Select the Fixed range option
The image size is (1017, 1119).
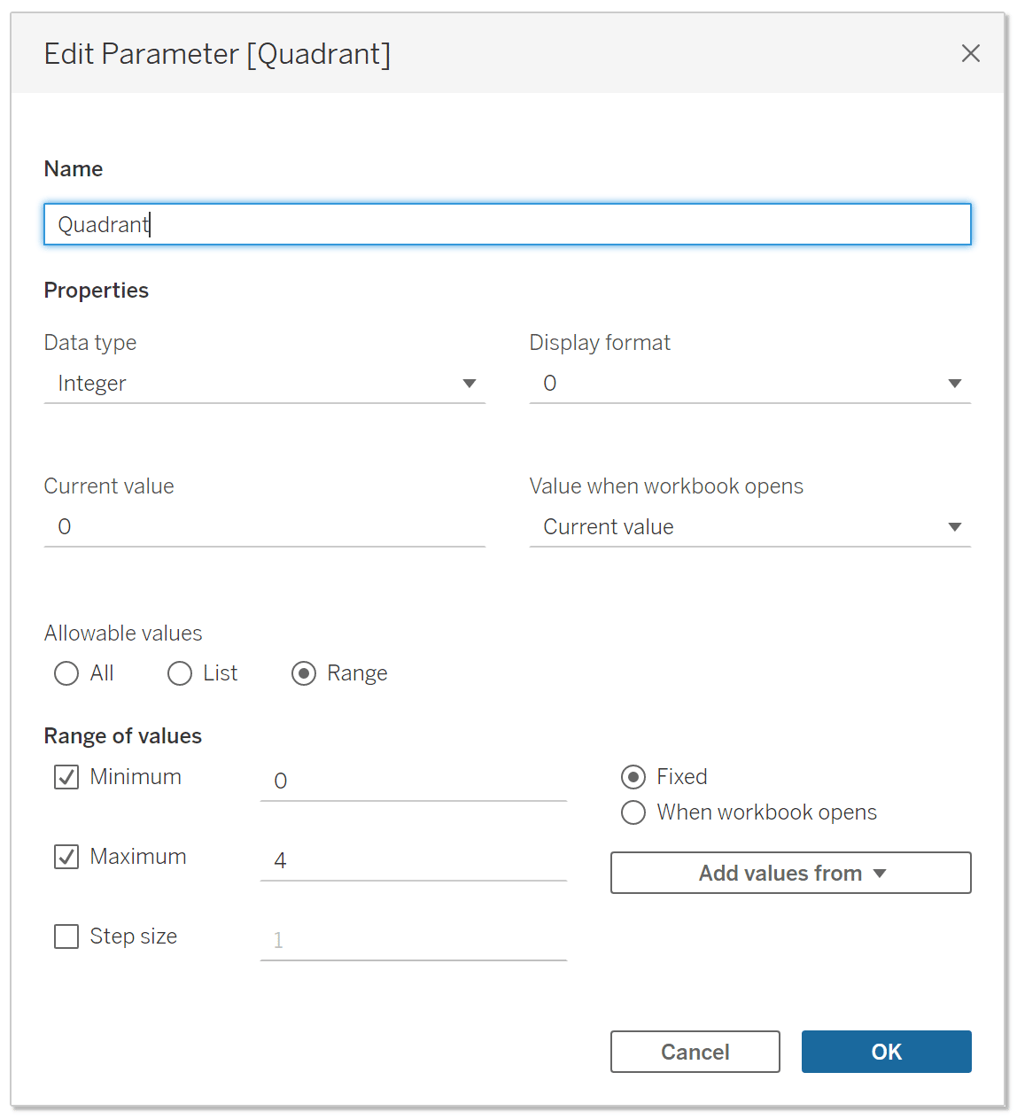click(633, 777)
